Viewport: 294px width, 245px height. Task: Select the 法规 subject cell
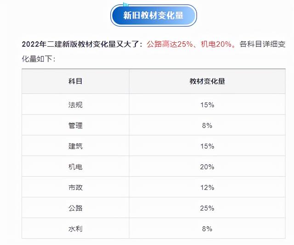(75, 105)
